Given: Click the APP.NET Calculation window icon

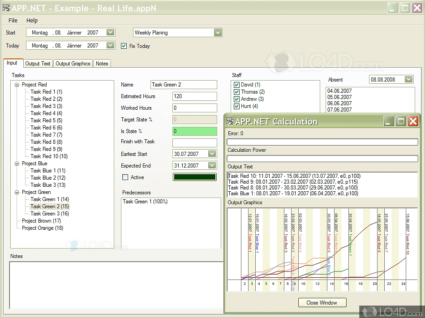Looking at the screenshot, I should point(230,121).
